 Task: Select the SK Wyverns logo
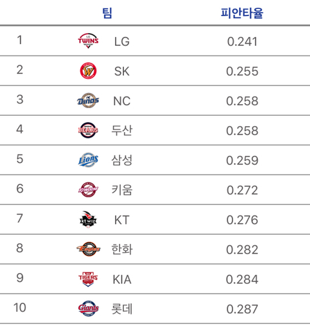88,71
